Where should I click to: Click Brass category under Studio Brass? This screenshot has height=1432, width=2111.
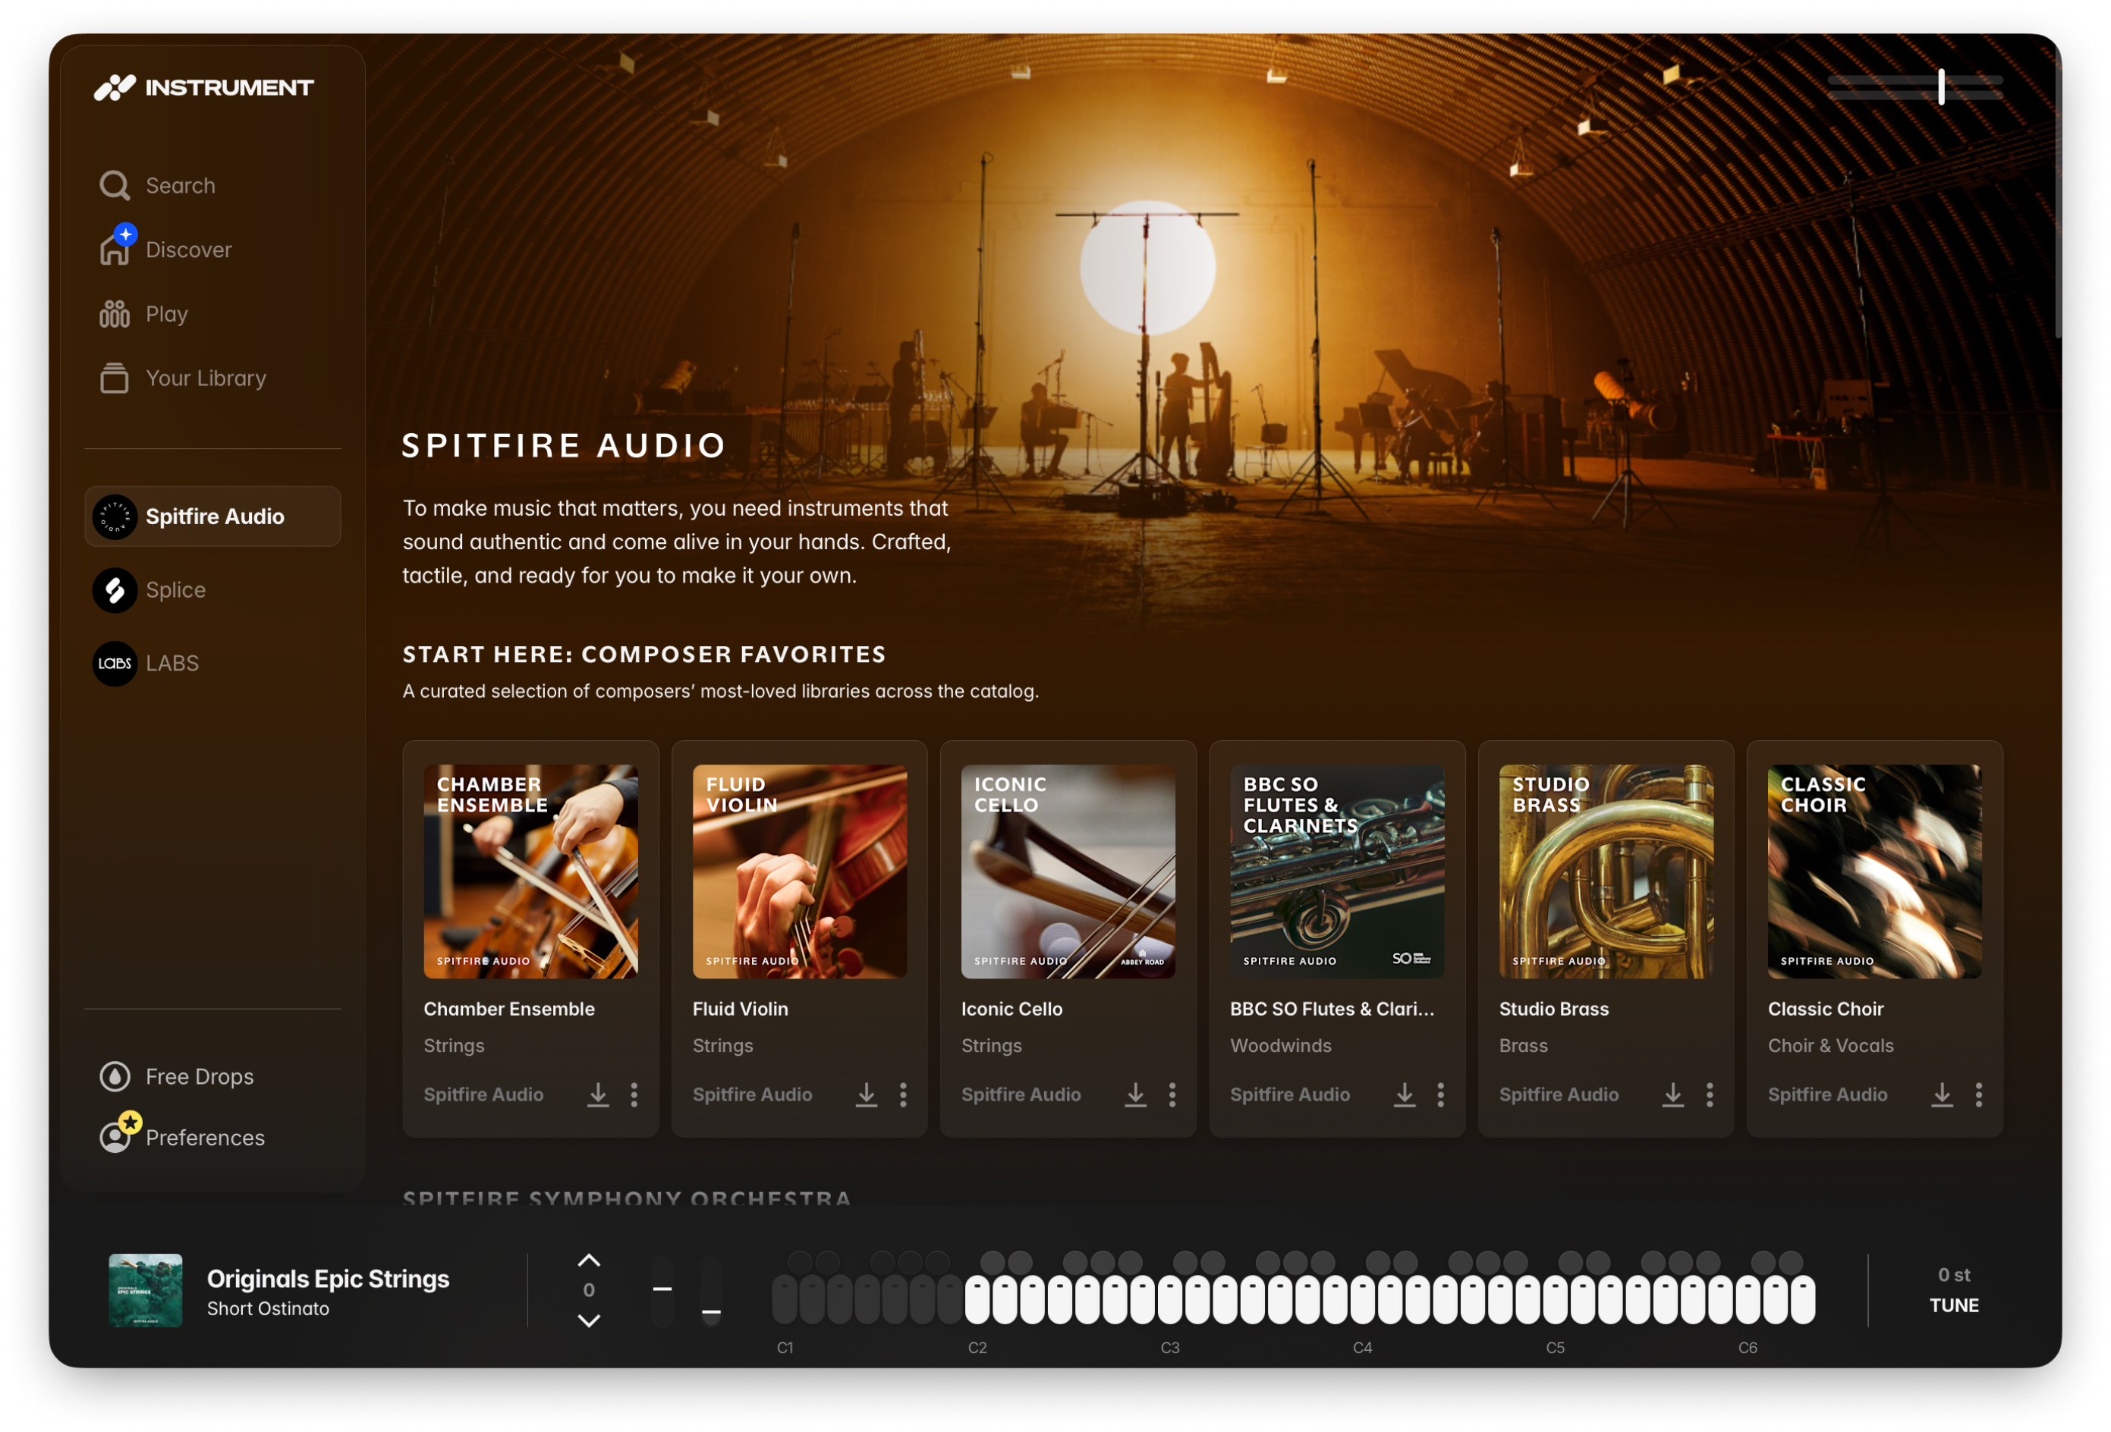(1523, 1045)
